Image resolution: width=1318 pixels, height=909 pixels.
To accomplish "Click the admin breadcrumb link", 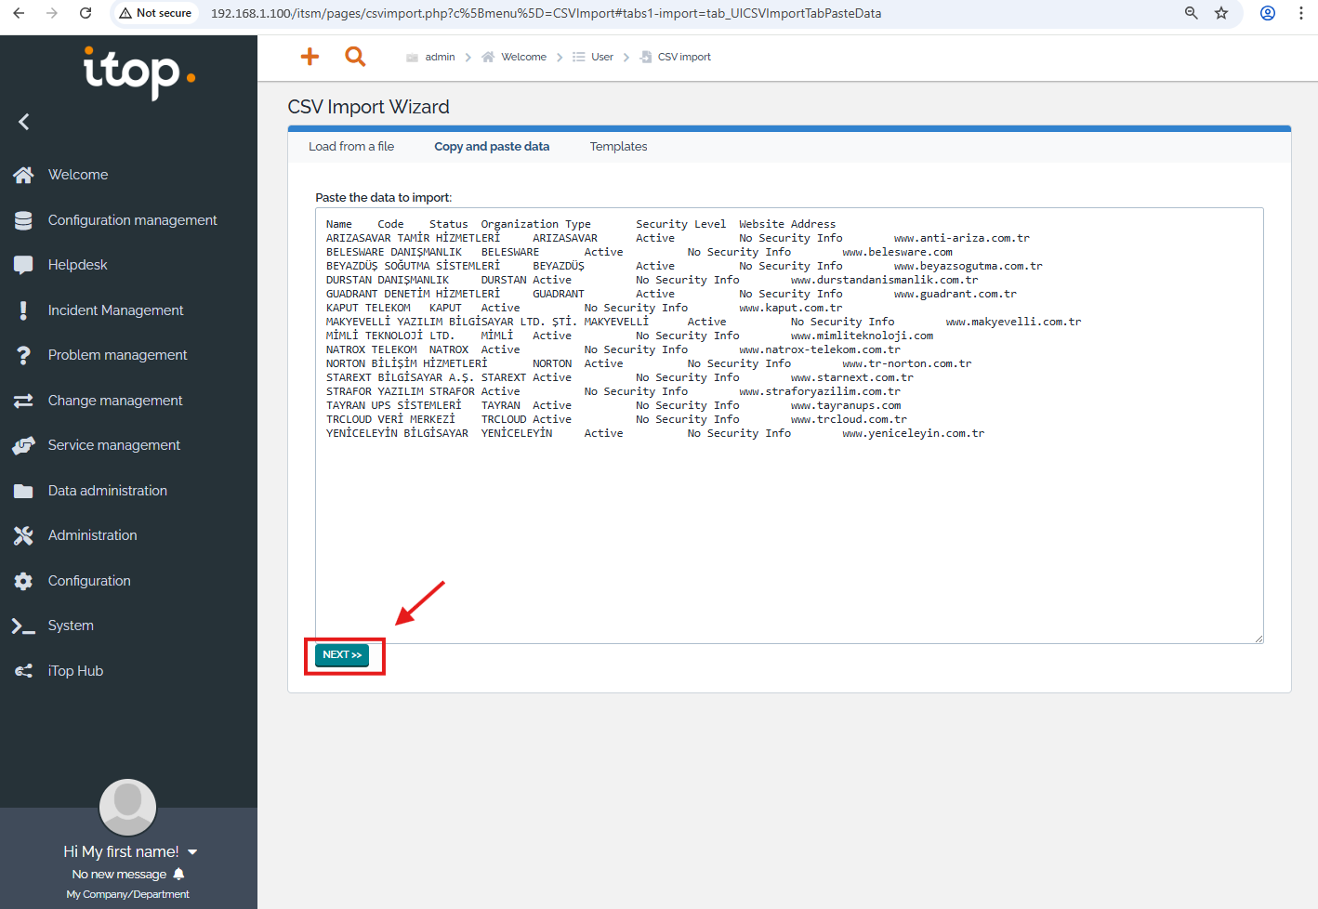I will [x=440, y=57].
